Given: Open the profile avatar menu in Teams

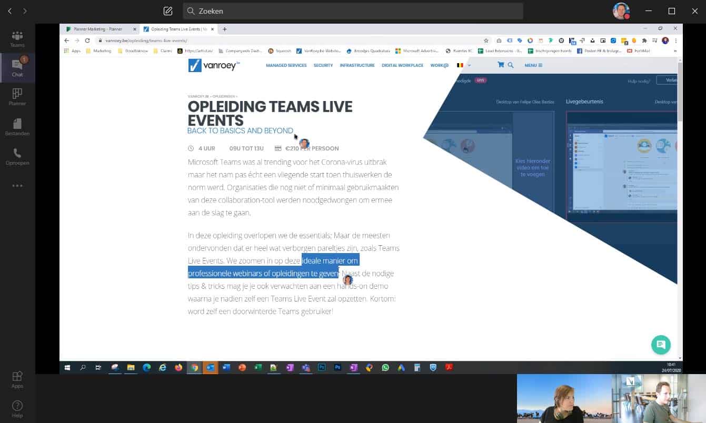Looking at the screenshot, I should point(621,11).
